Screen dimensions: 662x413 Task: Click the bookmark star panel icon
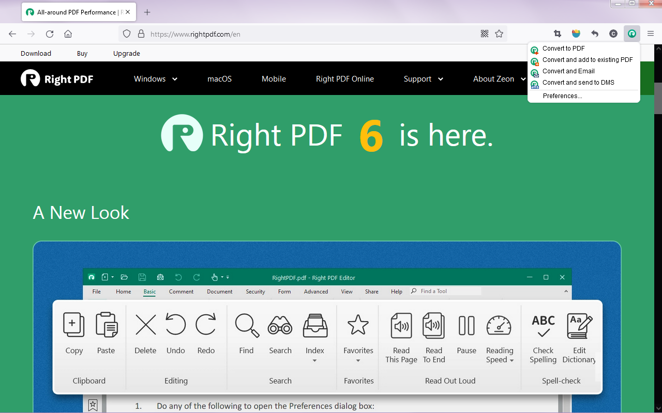pyautogui.click(x=93, y=405)
